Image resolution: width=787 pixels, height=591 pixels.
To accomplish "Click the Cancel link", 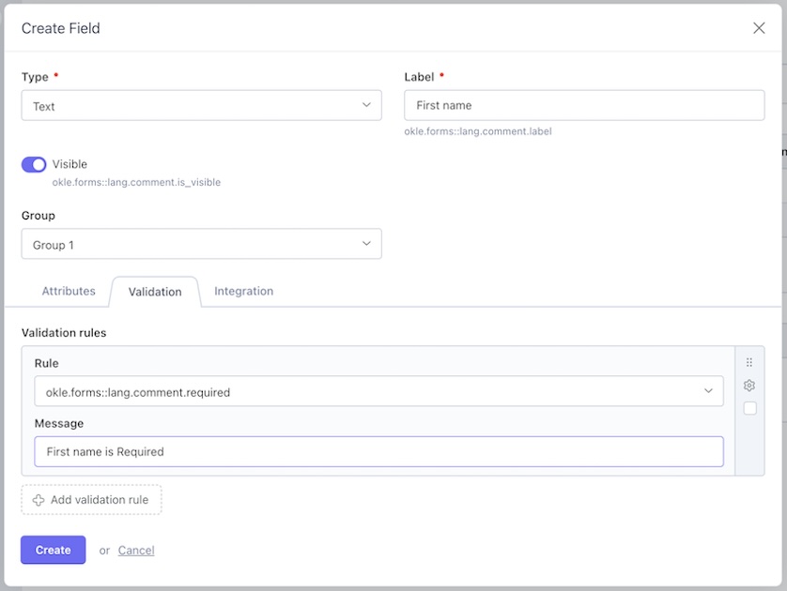I will click(x=136, y=551).
